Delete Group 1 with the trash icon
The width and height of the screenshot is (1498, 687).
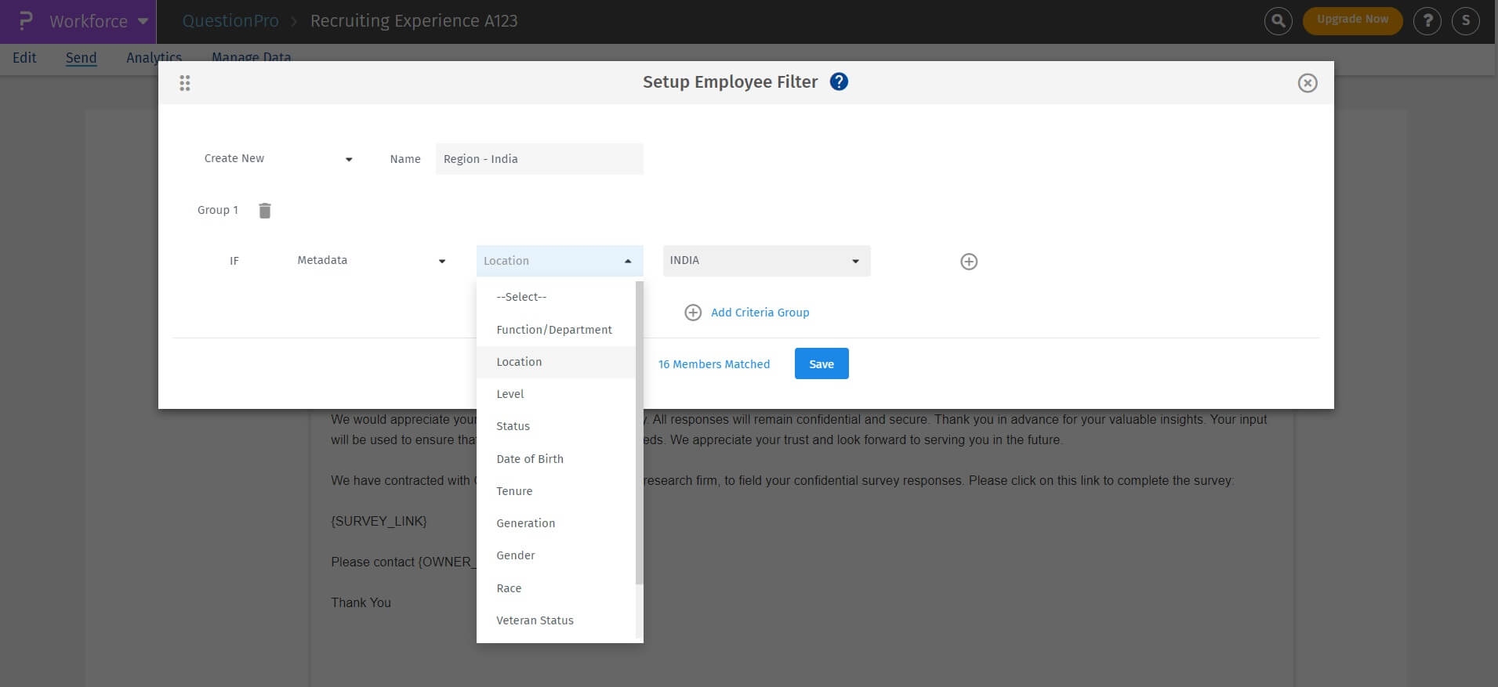click(265, 211)
